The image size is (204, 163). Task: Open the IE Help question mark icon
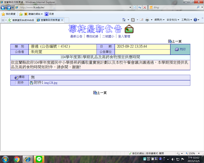click(x=195, y=20)
